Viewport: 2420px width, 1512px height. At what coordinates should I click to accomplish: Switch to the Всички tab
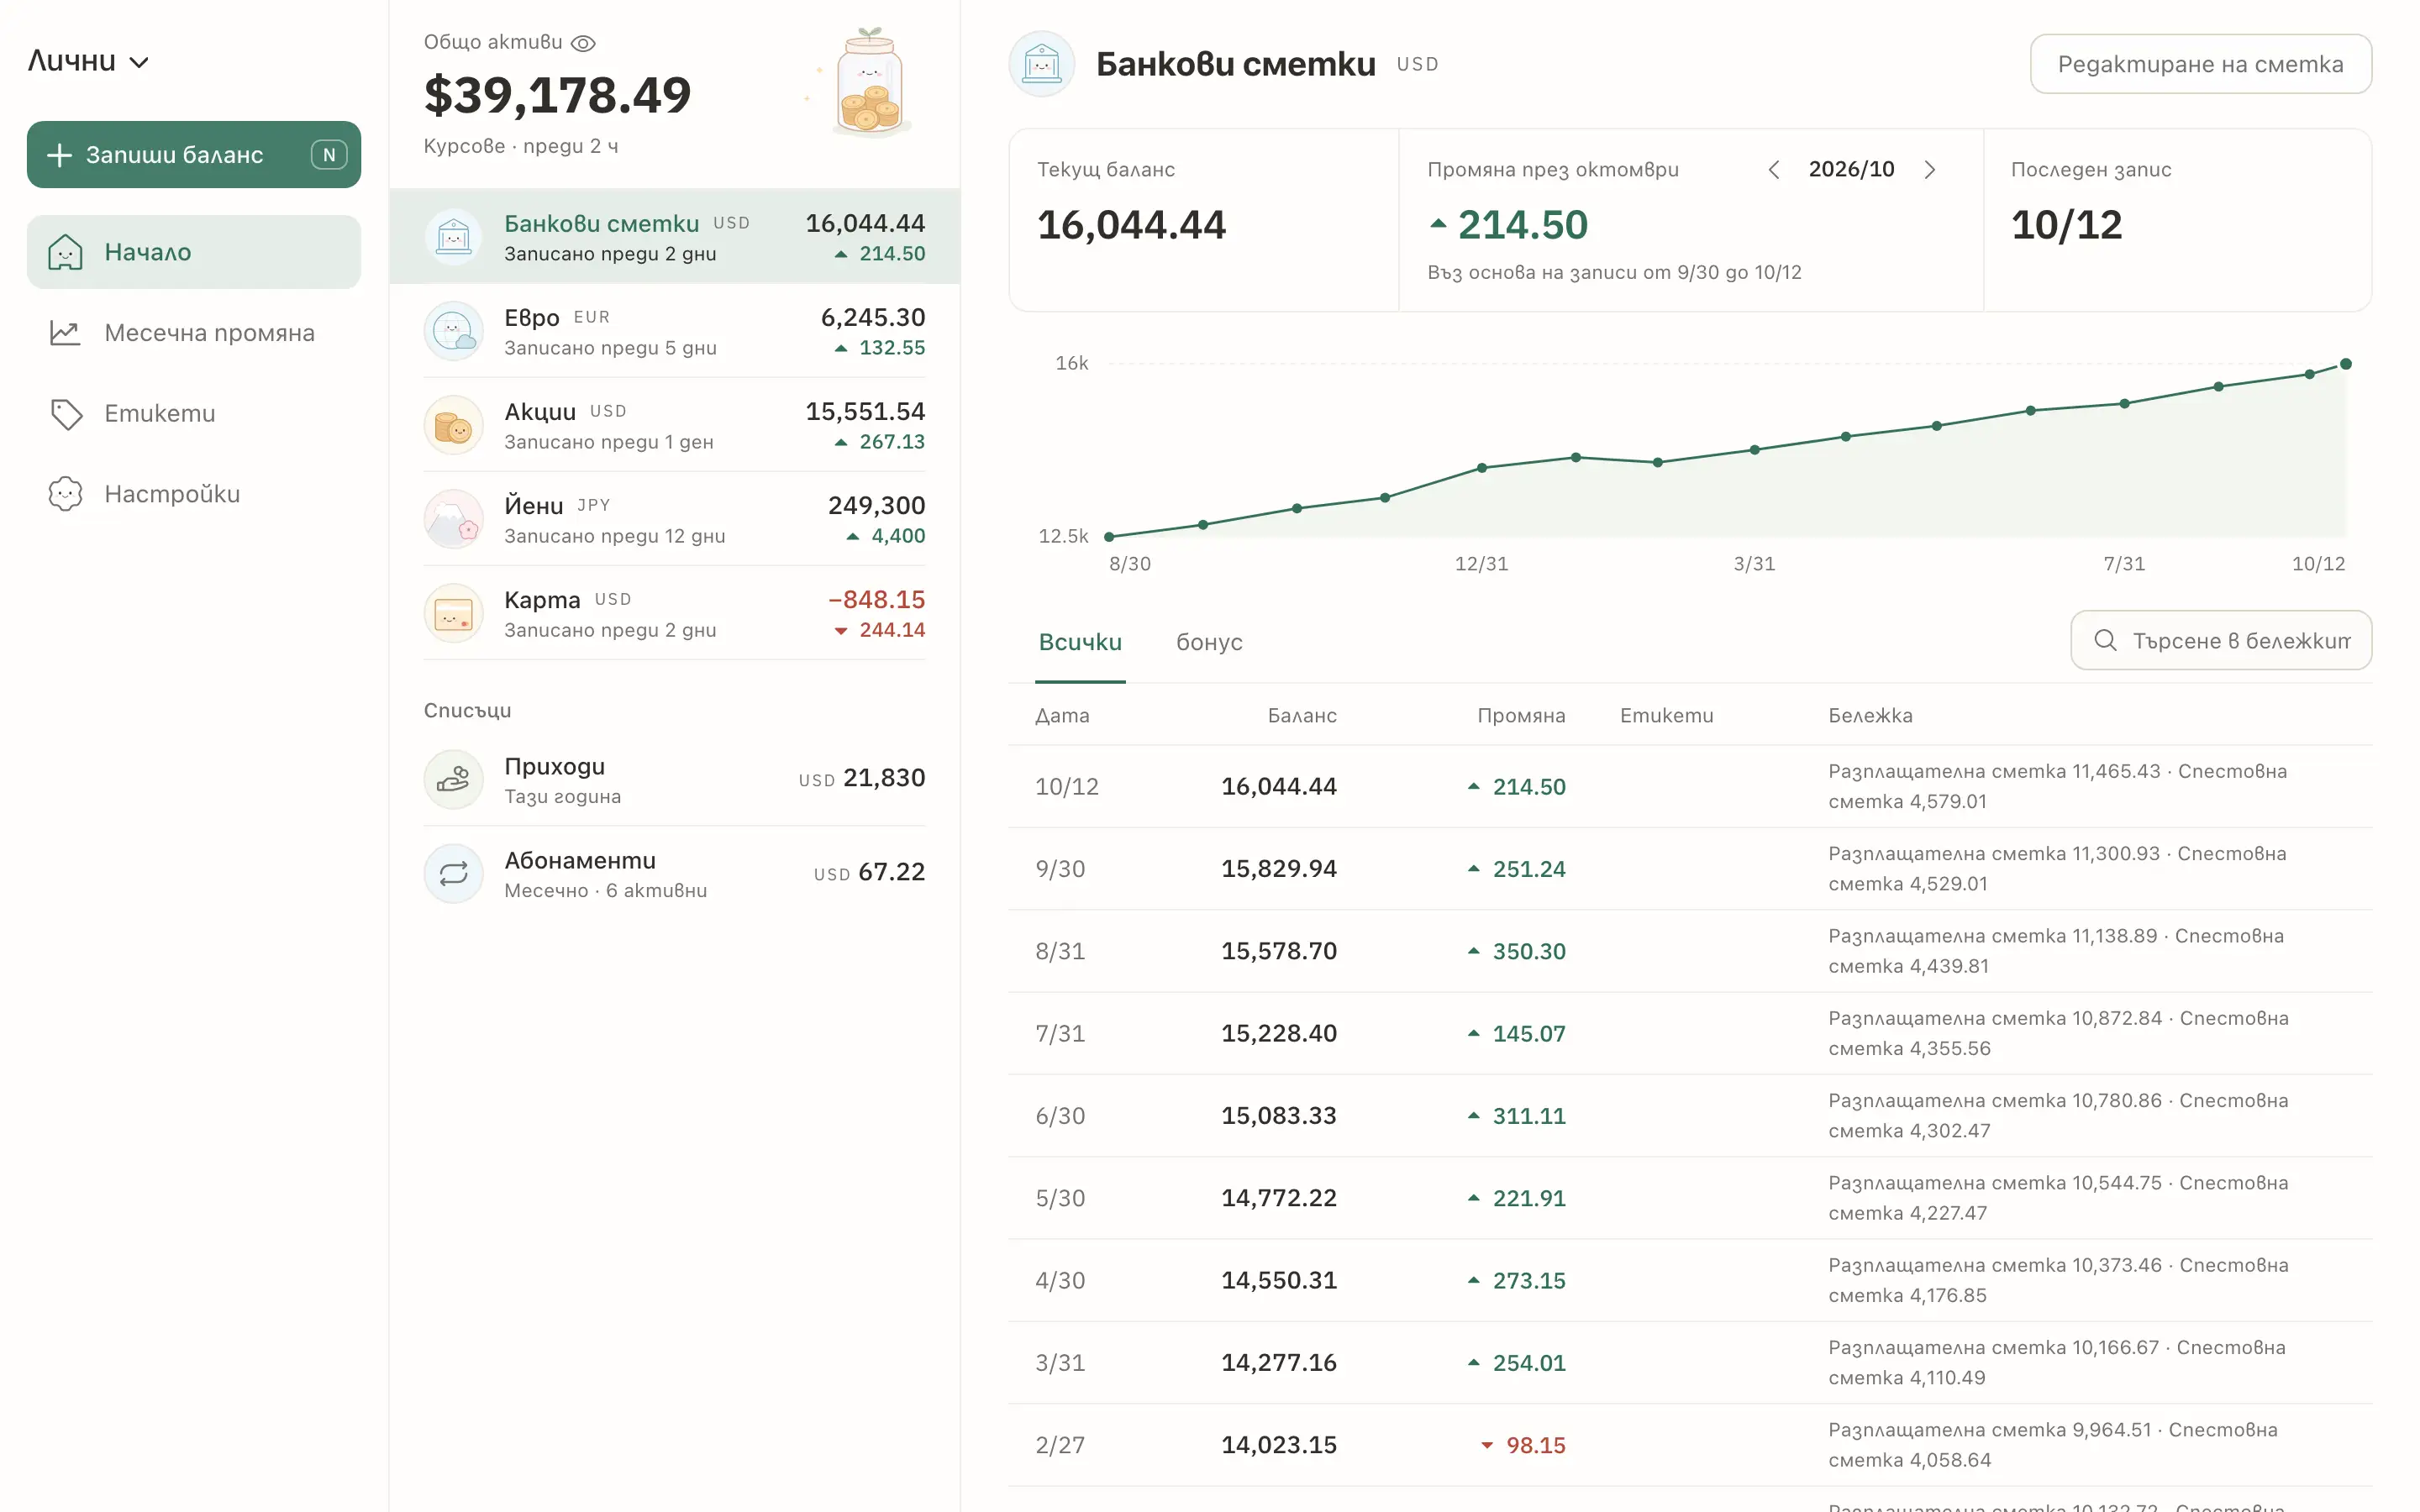tap(1080, 642)
